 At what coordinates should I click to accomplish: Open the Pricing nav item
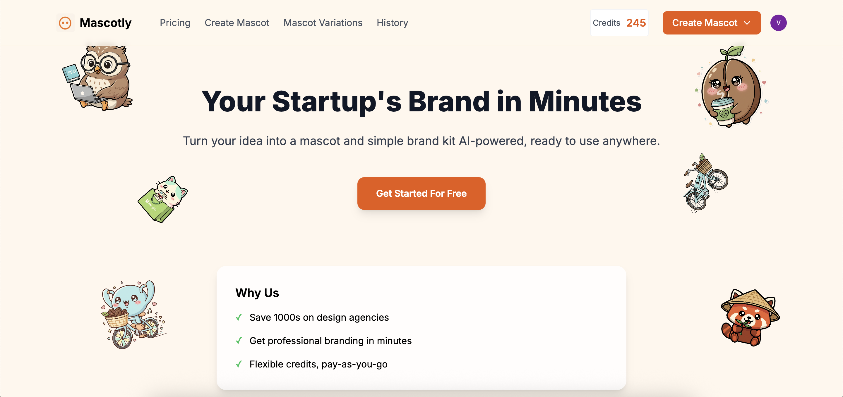[x=175, y=23]
